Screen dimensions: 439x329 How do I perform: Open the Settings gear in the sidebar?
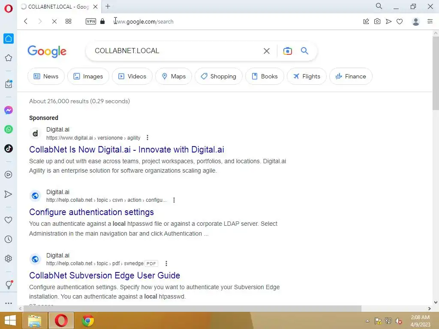tap(9, 258)
